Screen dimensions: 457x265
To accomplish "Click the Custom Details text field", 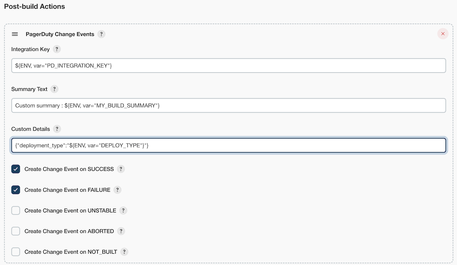I will click(x=228, y=146).
